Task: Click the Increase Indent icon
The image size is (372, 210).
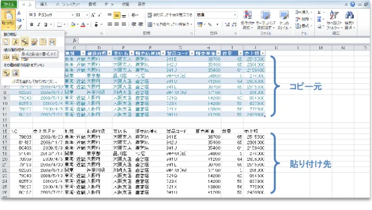Action: coord(140,24)
